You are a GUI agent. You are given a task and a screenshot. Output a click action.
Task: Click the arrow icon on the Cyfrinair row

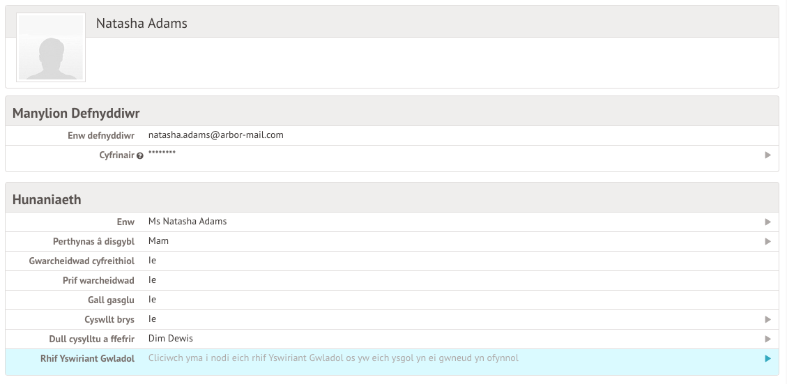click(767, 155)
